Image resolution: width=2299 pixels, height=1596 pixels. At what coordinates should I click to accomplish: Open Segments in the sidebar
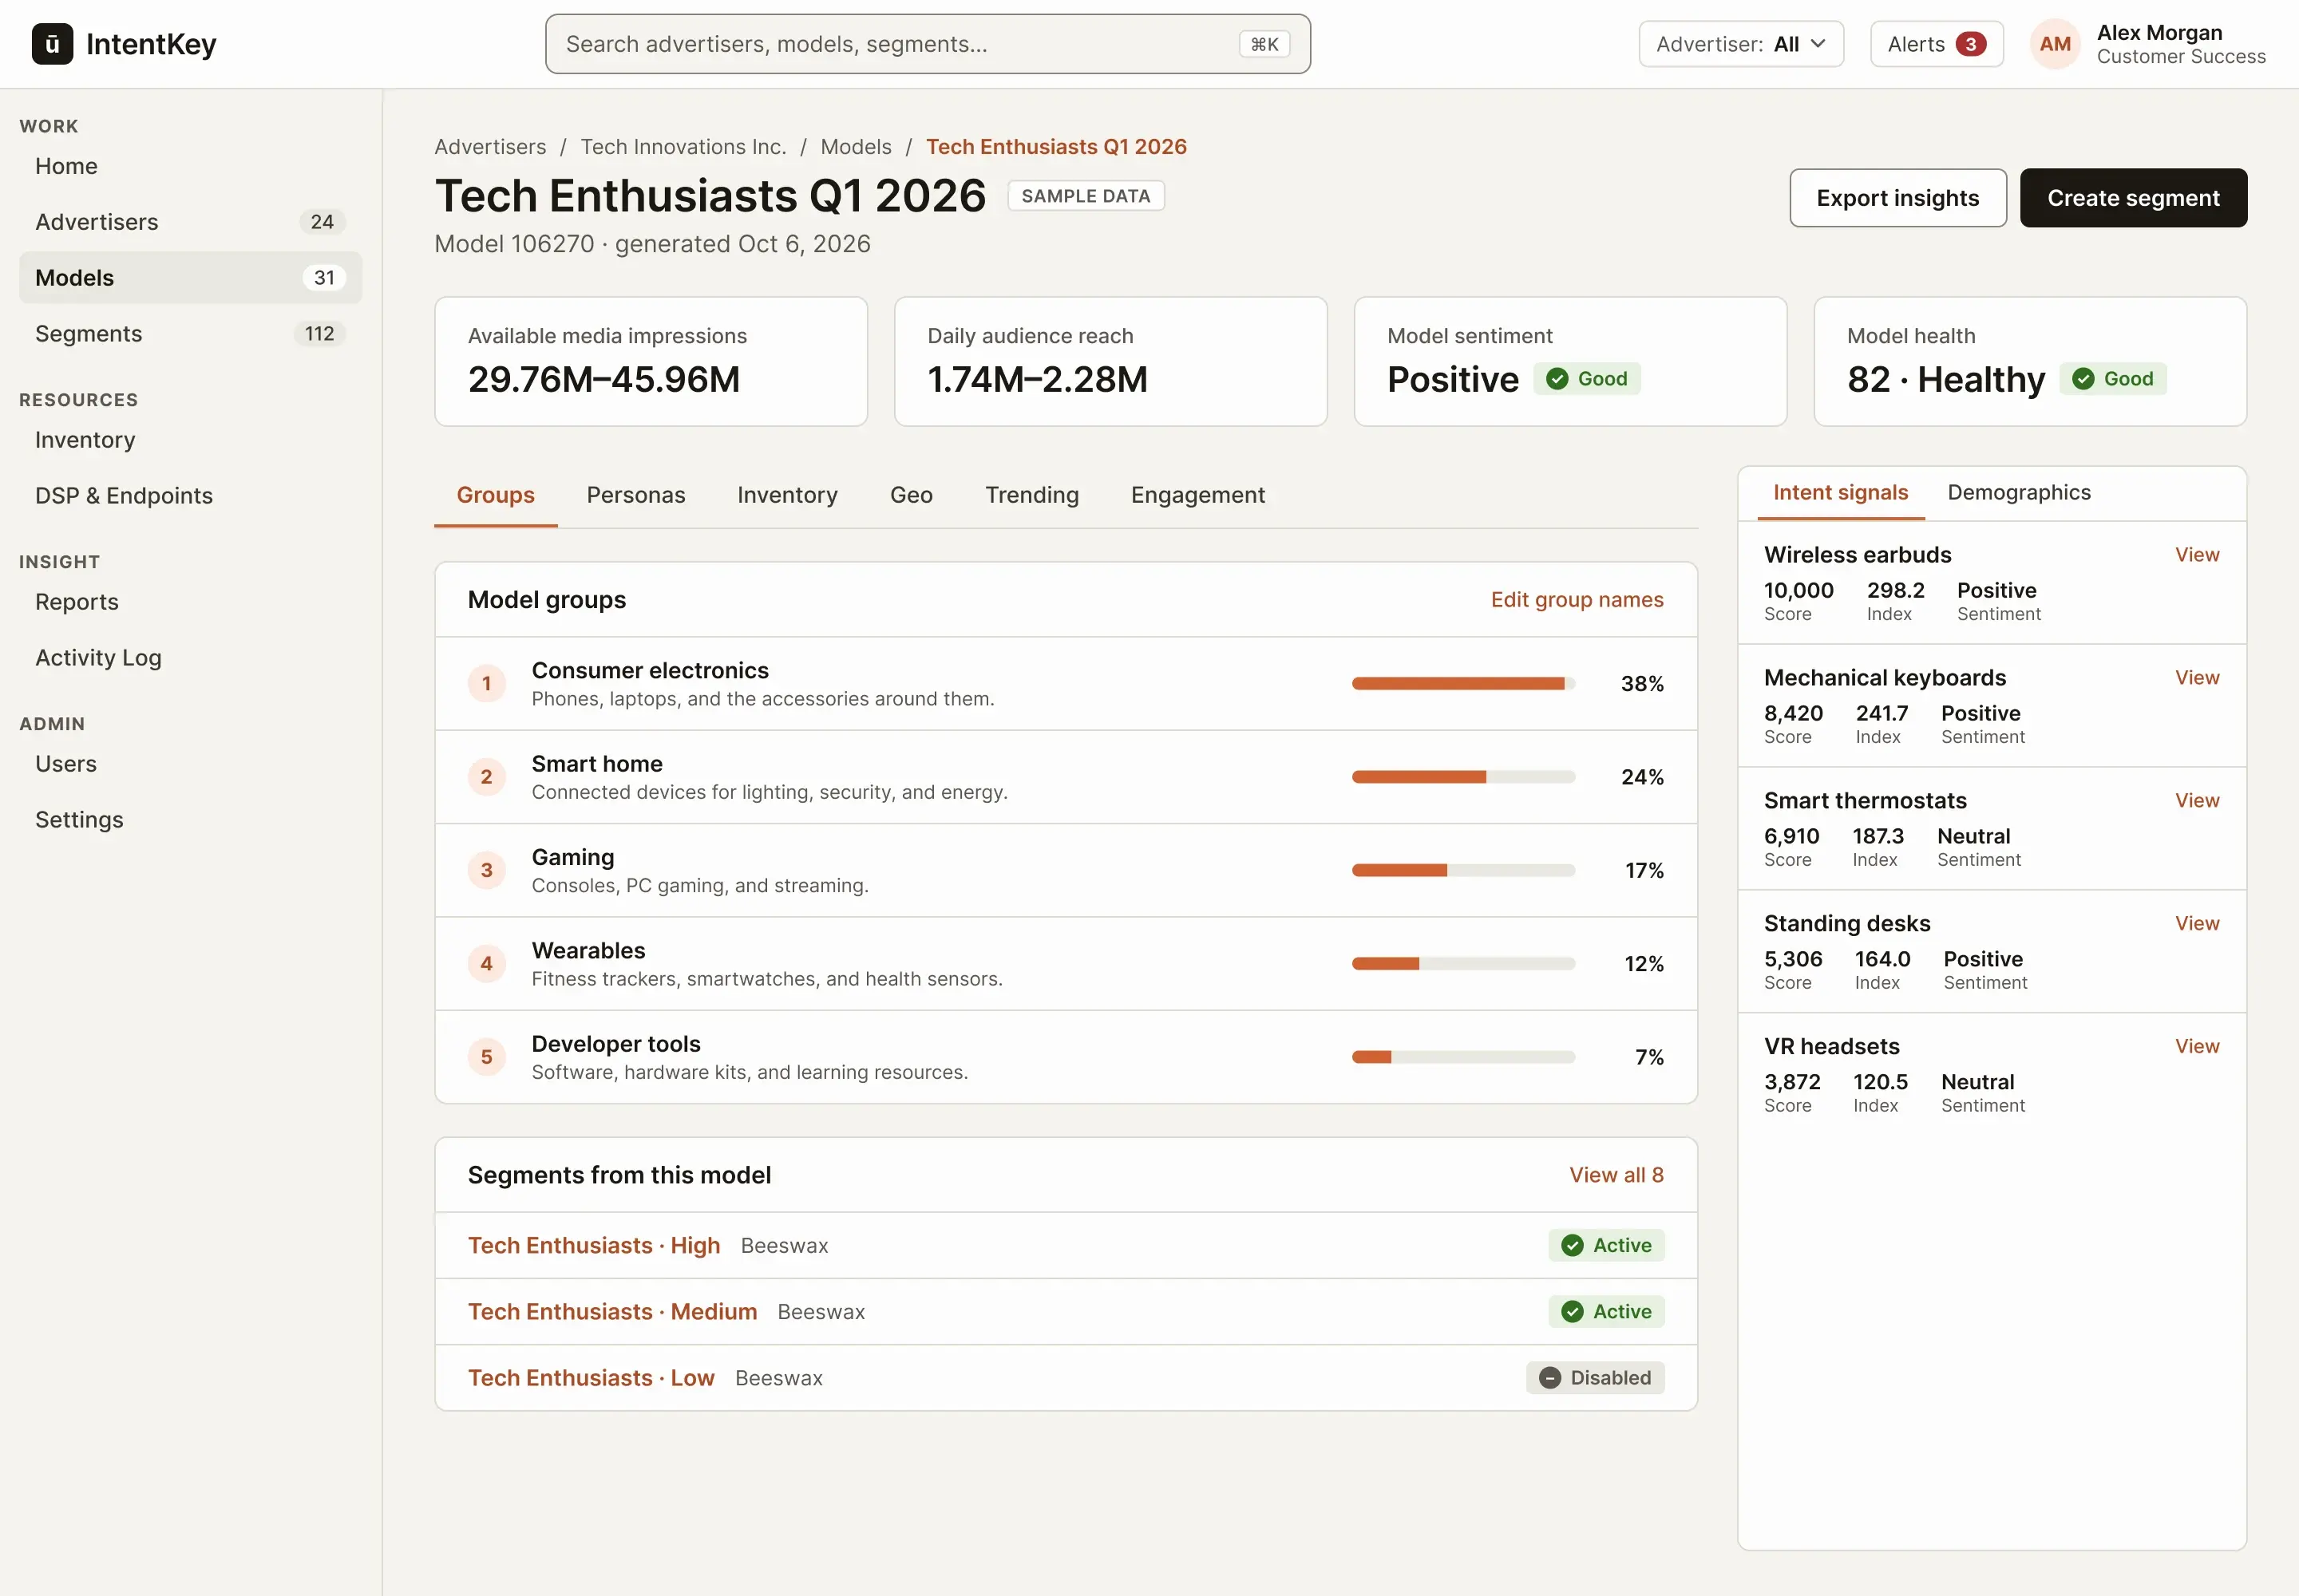point(190,334)
